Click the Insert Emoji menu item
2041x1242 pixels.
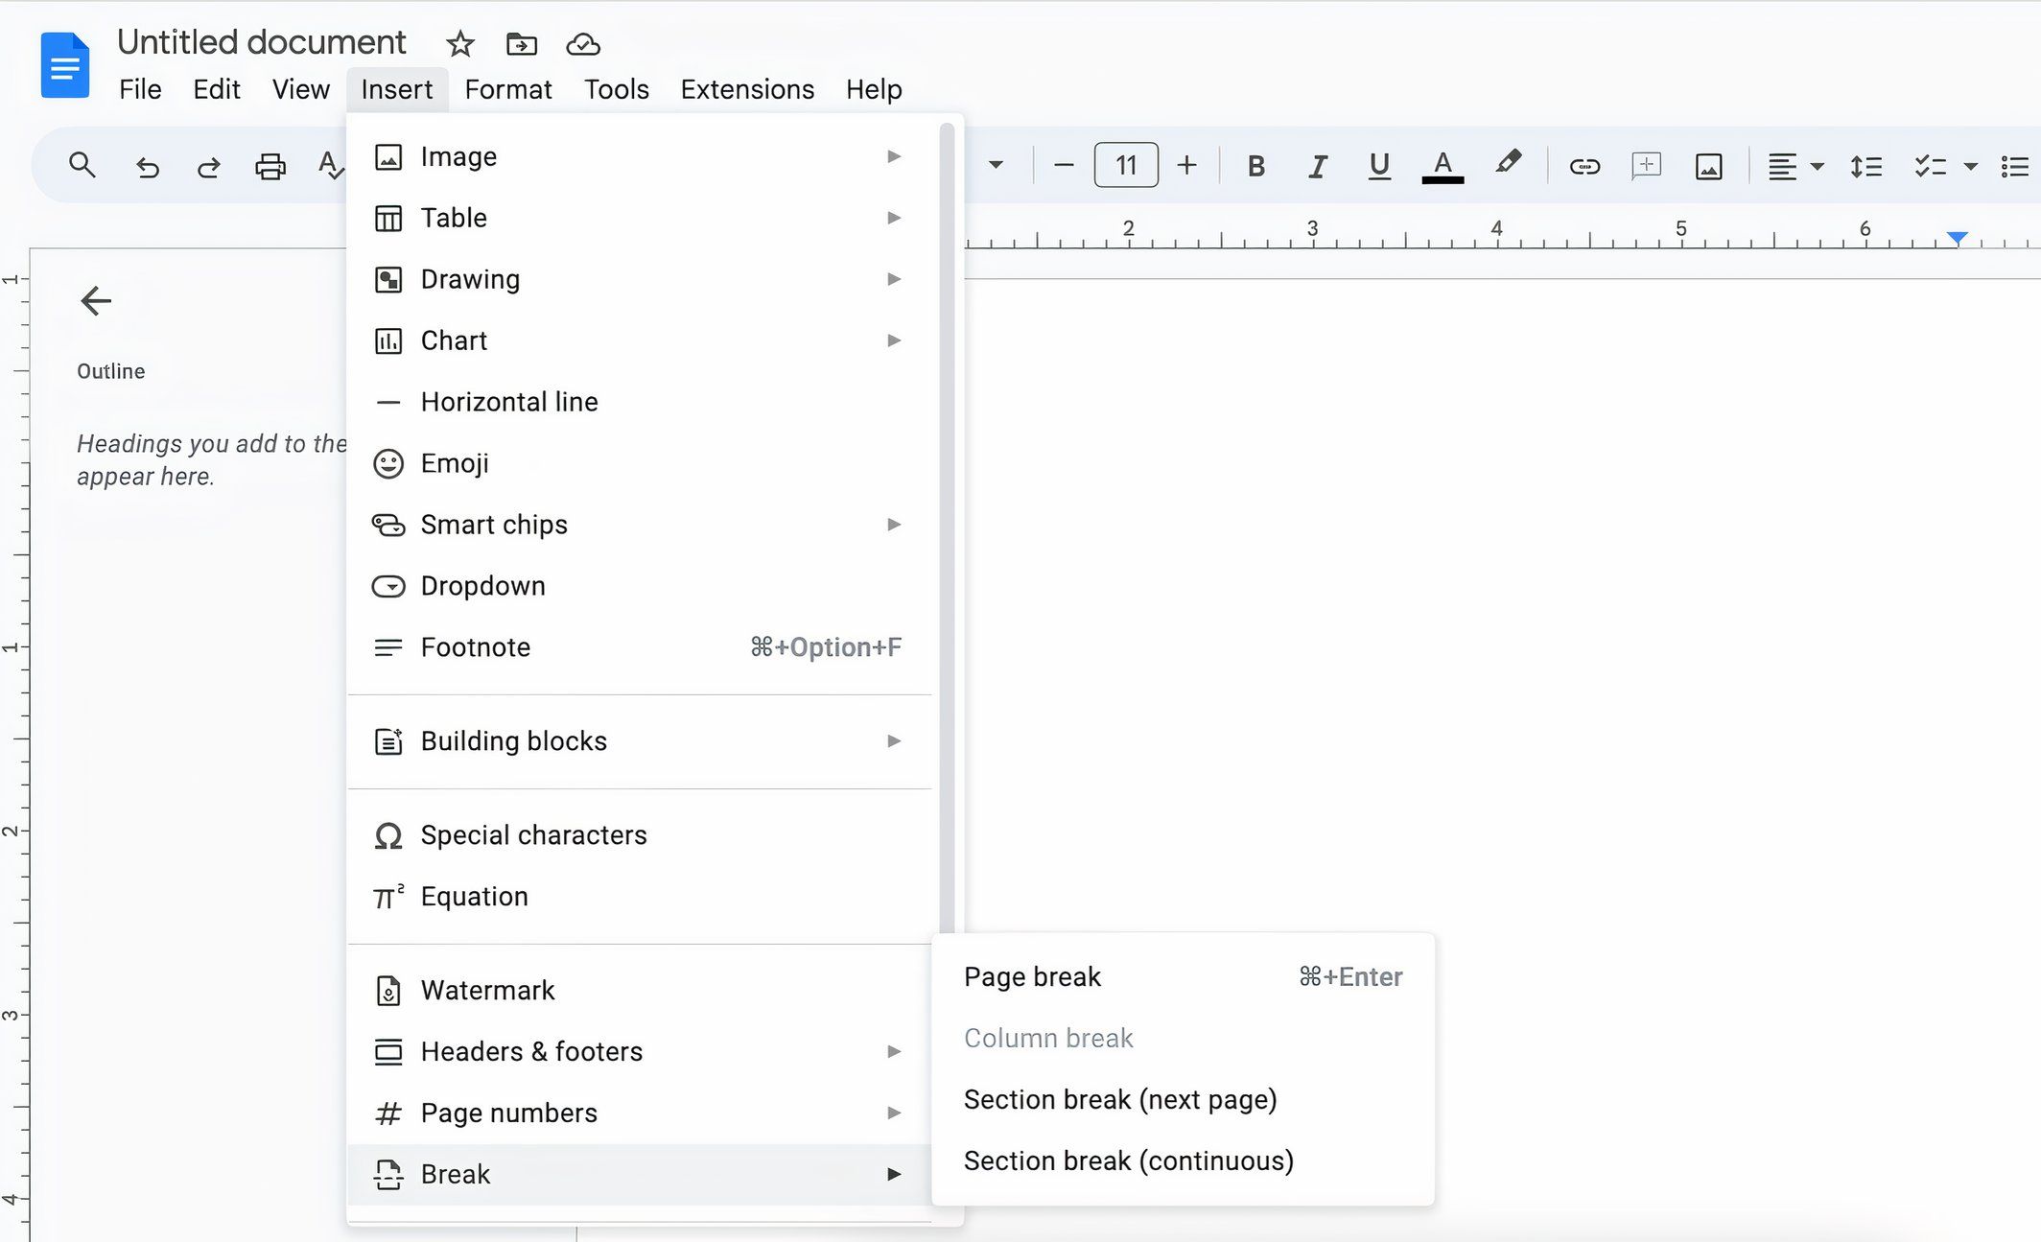click(454, 462)
